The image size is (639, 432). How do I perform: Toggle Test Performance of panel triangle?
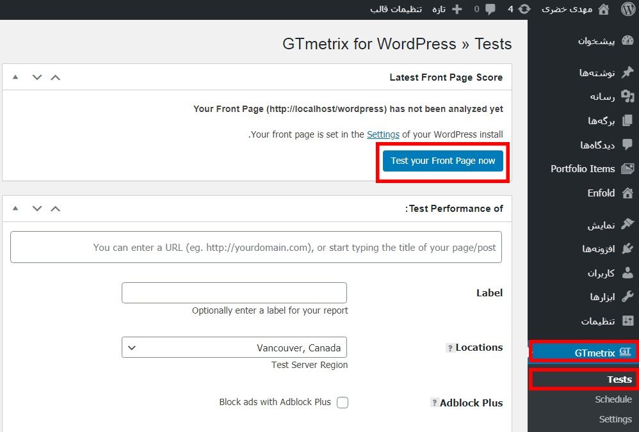click(x=15, y=209)
